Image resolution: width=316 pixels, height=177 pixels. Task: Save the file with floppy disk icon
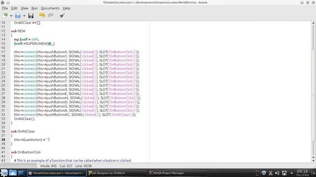click(31, 16)
